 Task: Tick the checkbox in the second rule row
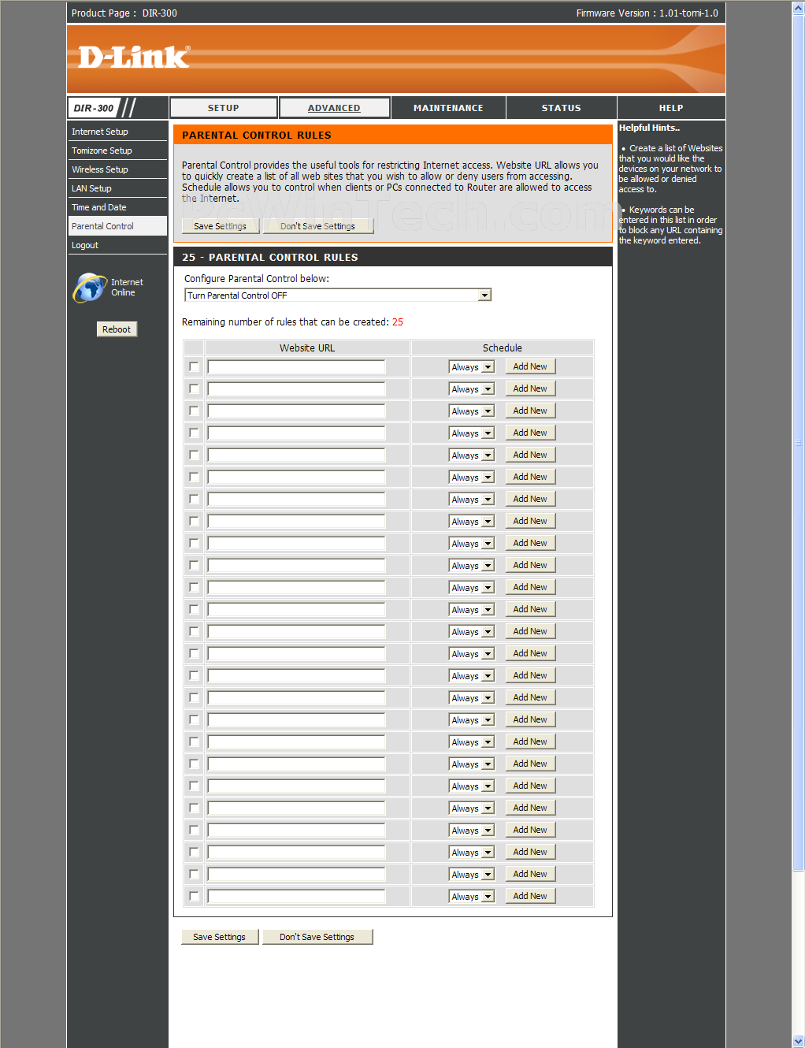[x=194, y=389]
